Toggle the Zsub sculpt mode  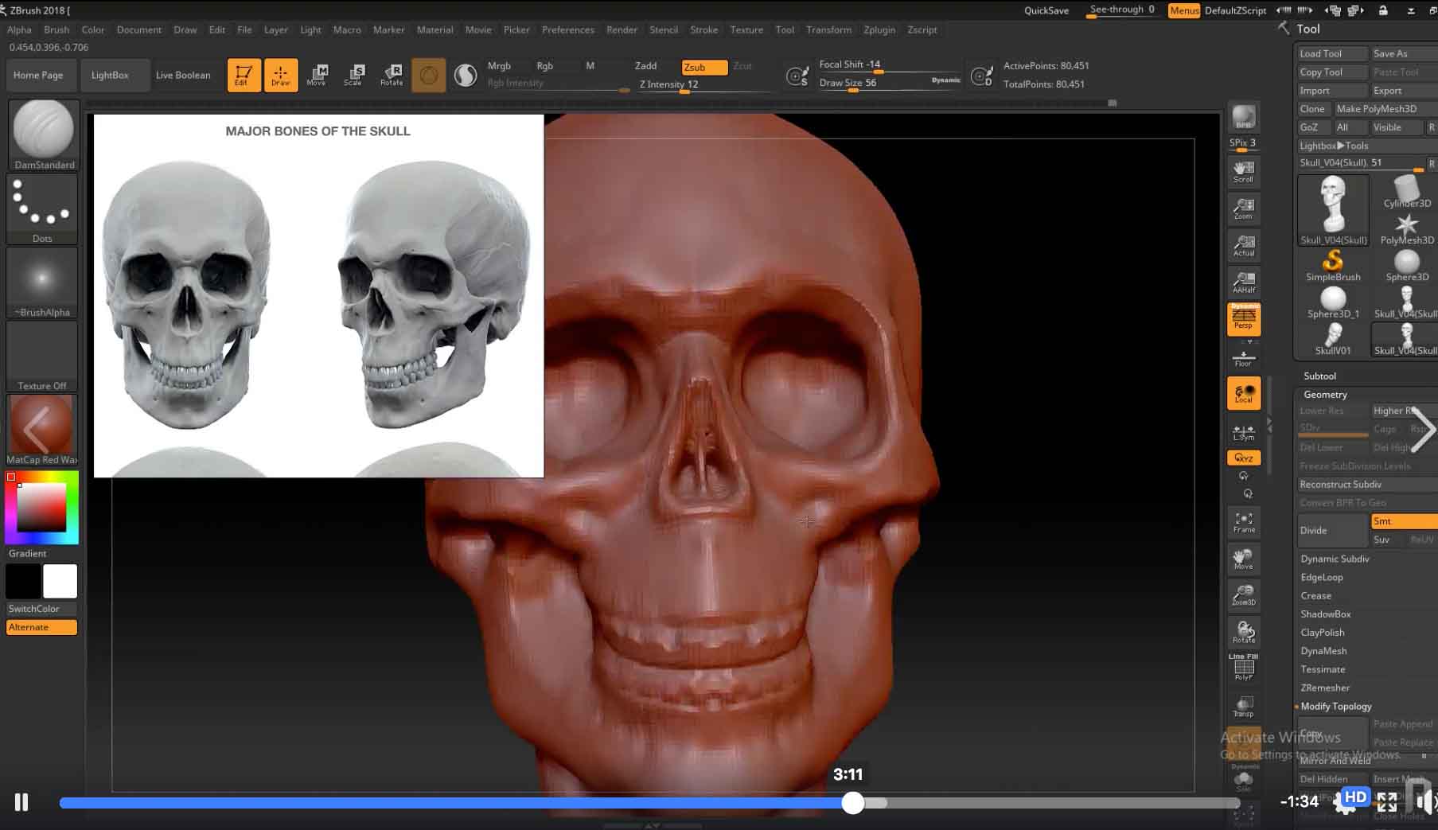click(x=703, y=67)
